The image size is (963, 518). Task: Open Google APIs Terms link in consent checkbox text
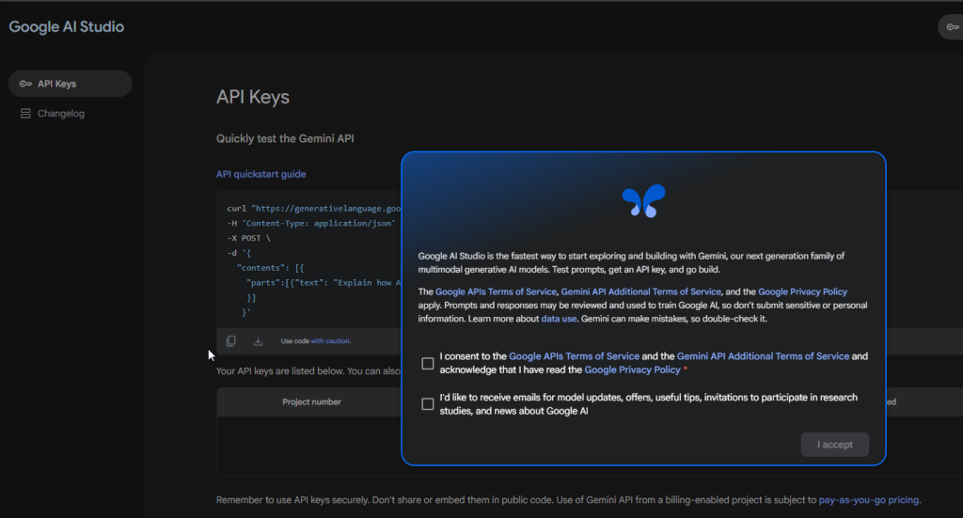pyautogui.click(x=575, y=356)
